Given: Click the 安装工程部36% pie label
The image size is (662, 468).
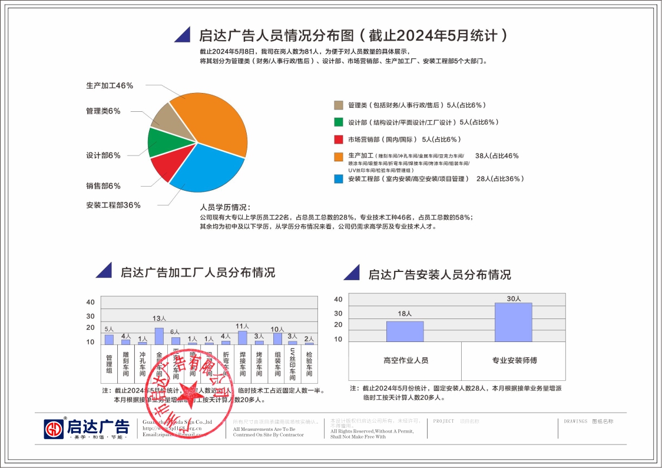Looking at the screenshot, I should pos(114,205).
